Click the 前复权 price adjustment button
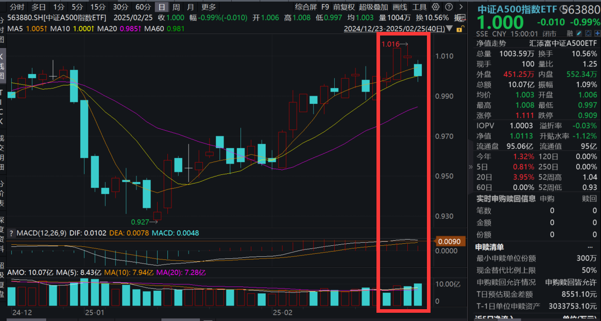 (344, 7)
